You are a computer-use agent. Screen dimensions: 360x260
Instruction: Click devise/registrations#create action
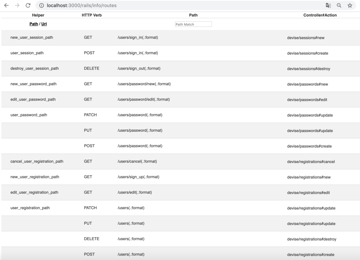(310, 255)
